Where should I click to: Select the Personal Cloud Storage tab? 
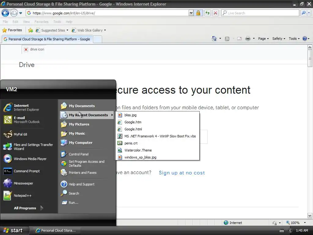tap(47, 39)
